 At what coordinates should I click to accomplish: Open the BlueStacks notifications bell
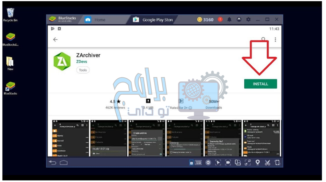pyautogui.click(x=229, y=20)
